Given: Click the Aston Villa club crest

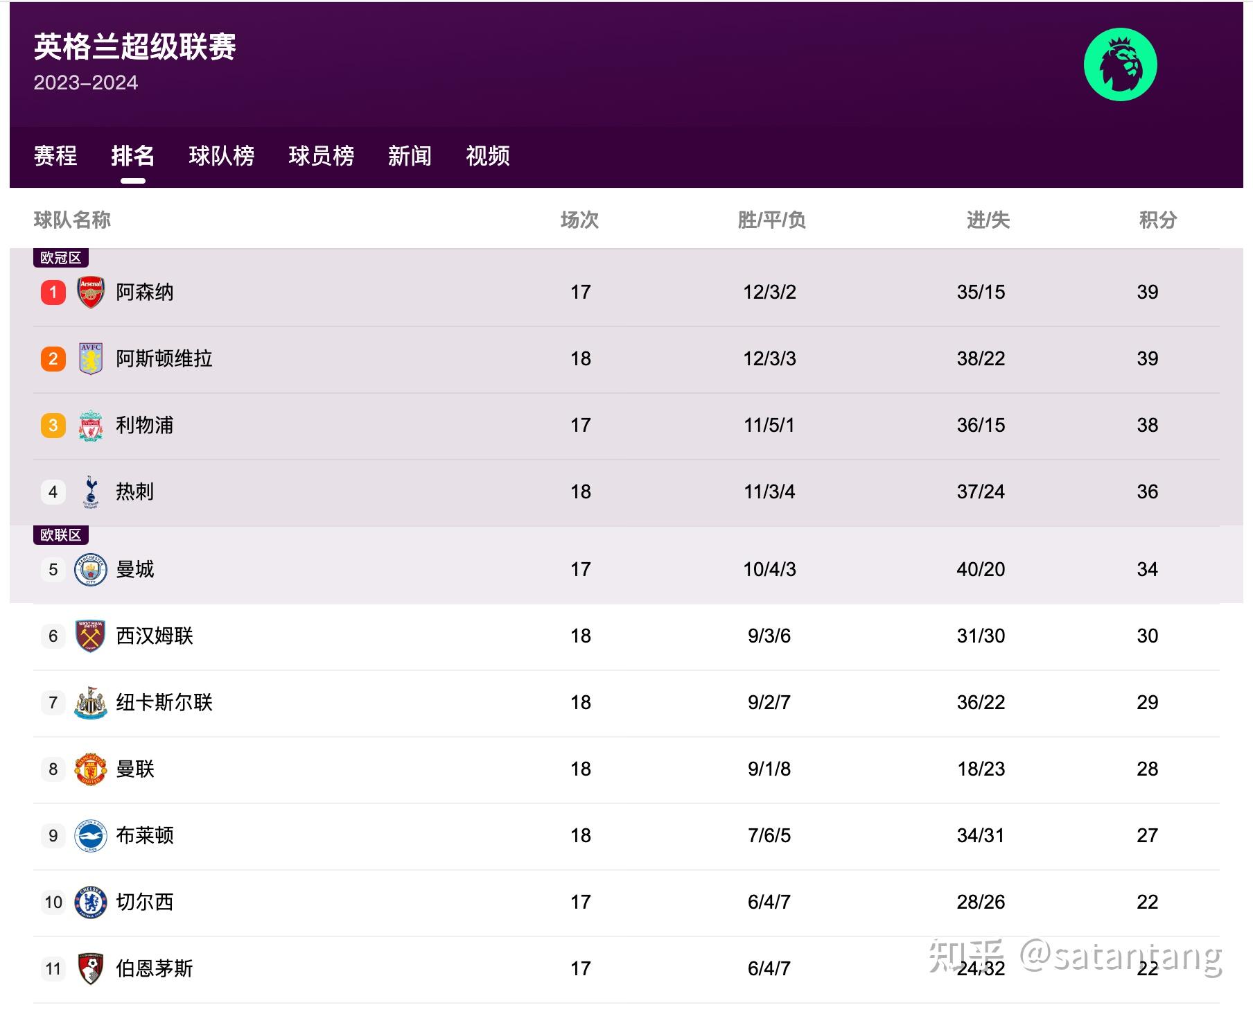Looking at the screenshot, I should pos(89,358).
